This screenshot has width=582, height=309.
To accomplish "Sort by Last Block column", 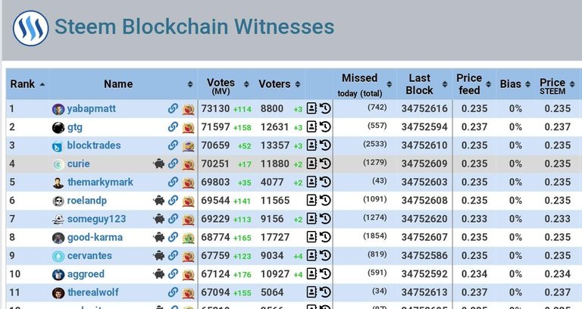I will tap(424, 84).
